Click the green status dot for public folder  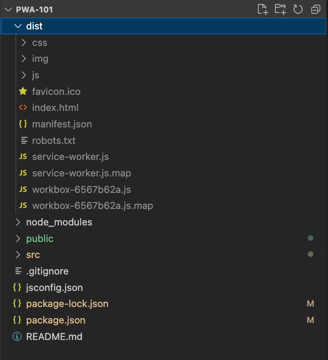click(x=311, y=238)
